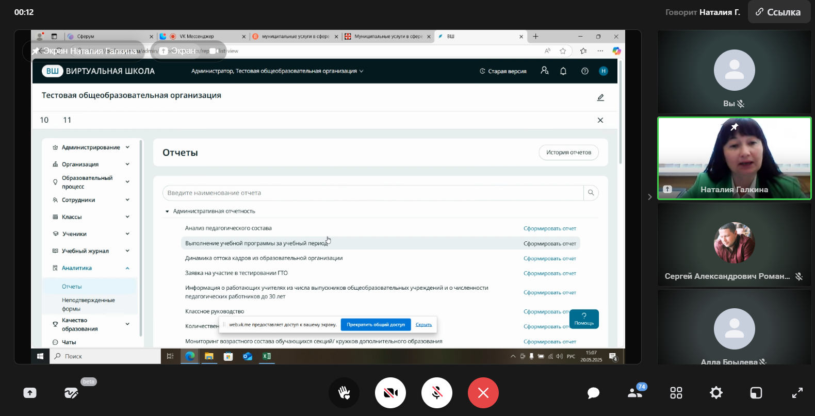Viewport: 815px width, 416px height.
Task: Open call settings gear
Action: tap(716, 393)
